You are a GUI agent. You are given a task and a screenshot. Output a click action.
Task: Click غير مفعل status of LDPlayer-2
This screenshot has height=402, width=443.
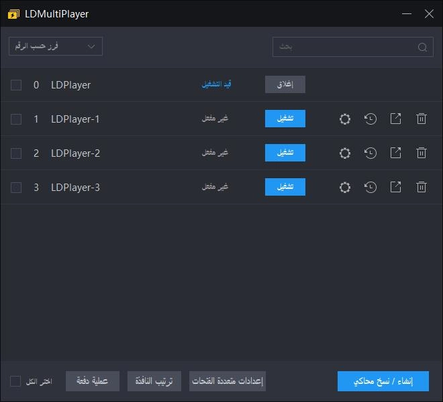pos(215,153)
